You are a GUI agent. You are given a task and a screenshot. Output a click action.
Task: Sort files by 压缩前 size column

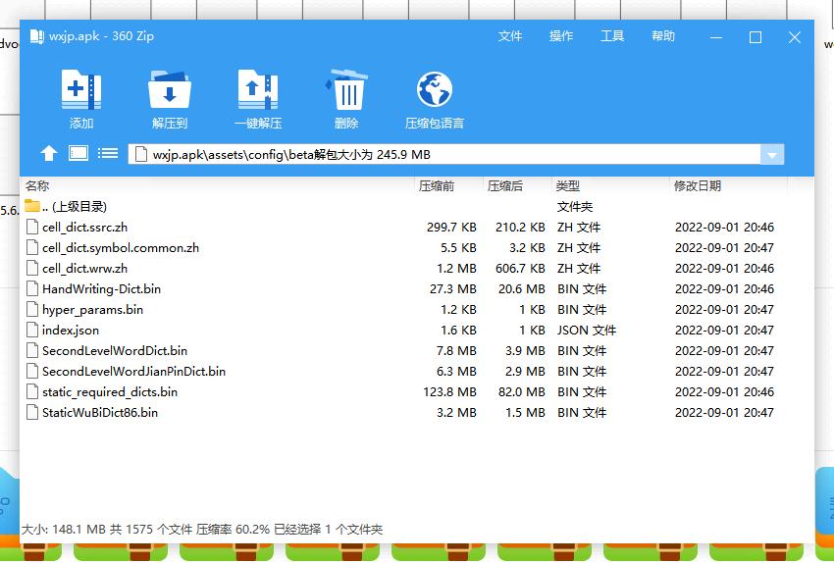(x=436, y=185)
